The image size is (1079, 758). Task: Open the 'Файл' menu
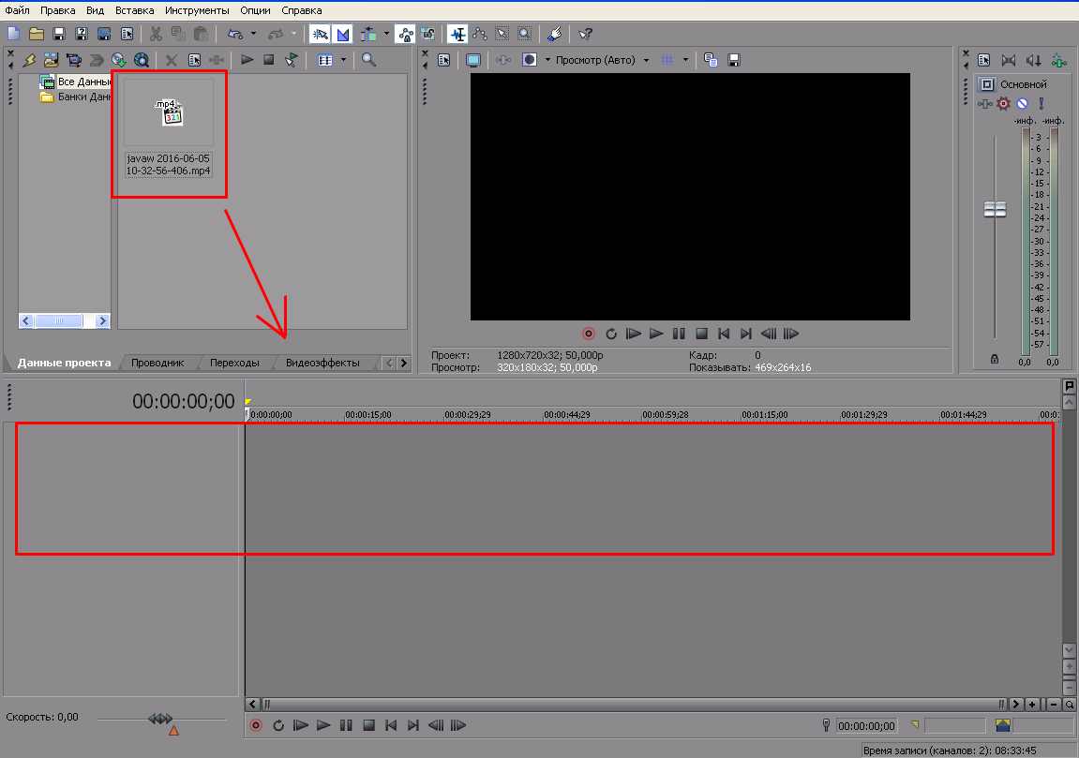click(x=17, y=10)
